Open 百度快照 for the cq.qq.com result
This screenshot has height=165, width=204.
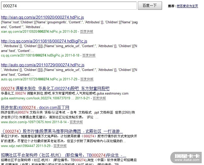89,56
